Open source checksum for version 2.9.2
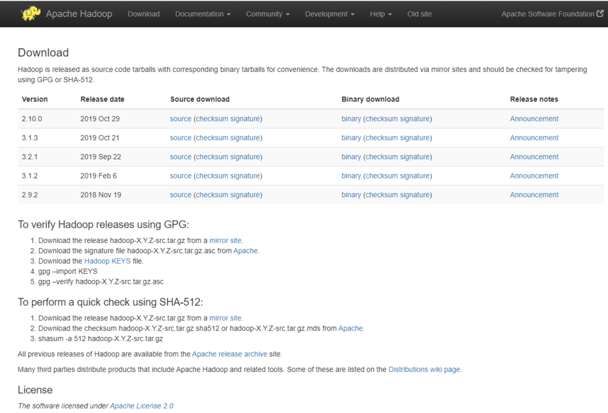The width and height of the screenshot is (608, 413). tap(212, 195)
